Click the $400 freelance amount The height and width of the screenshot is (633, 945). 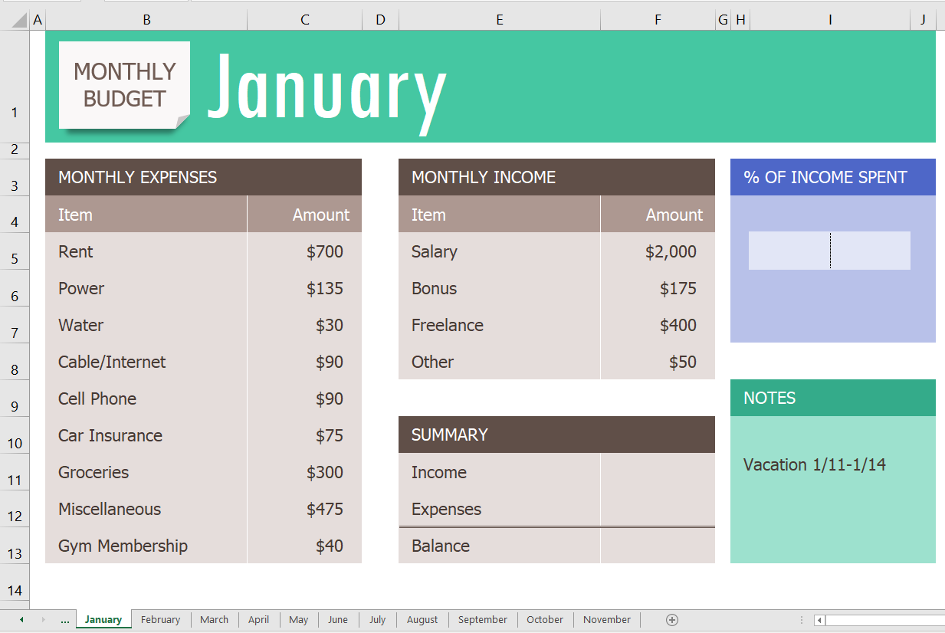click(x=658, y=325)
